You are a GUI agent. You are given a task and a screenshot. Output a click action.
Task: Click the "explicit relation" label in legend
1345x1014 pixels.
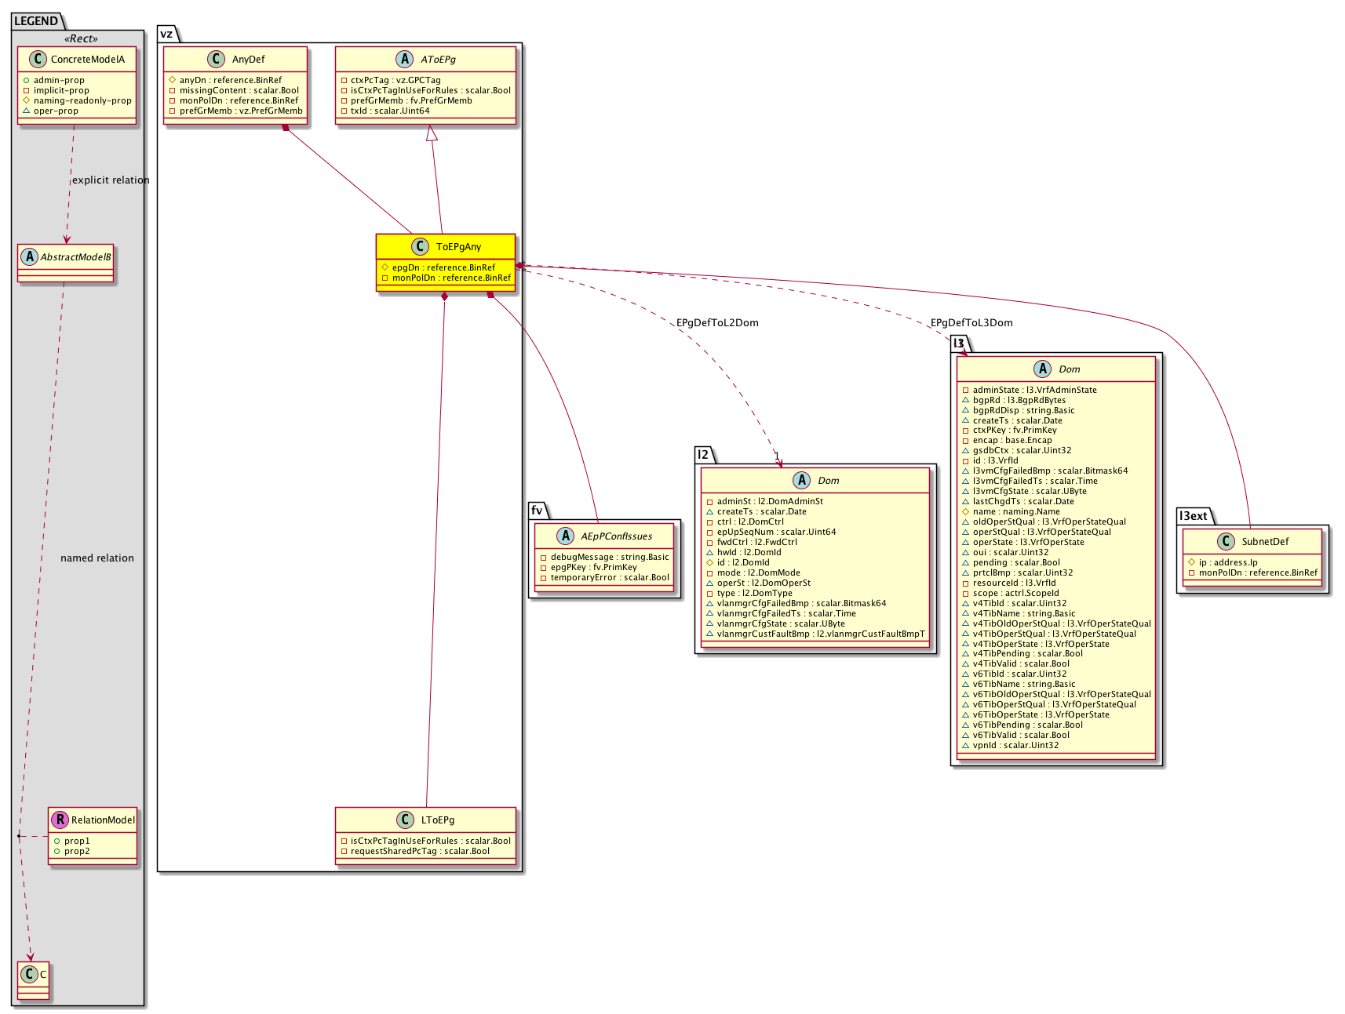tap(111, 180)
